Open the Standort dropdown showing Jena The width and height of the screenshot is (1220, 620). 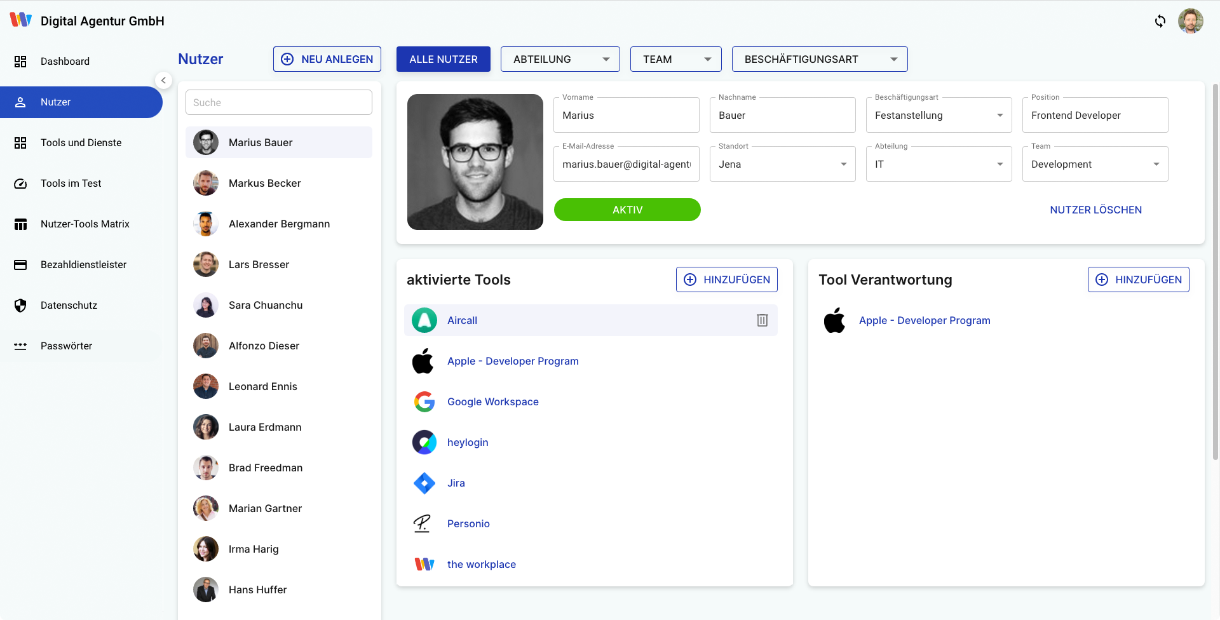click(782, 164)
